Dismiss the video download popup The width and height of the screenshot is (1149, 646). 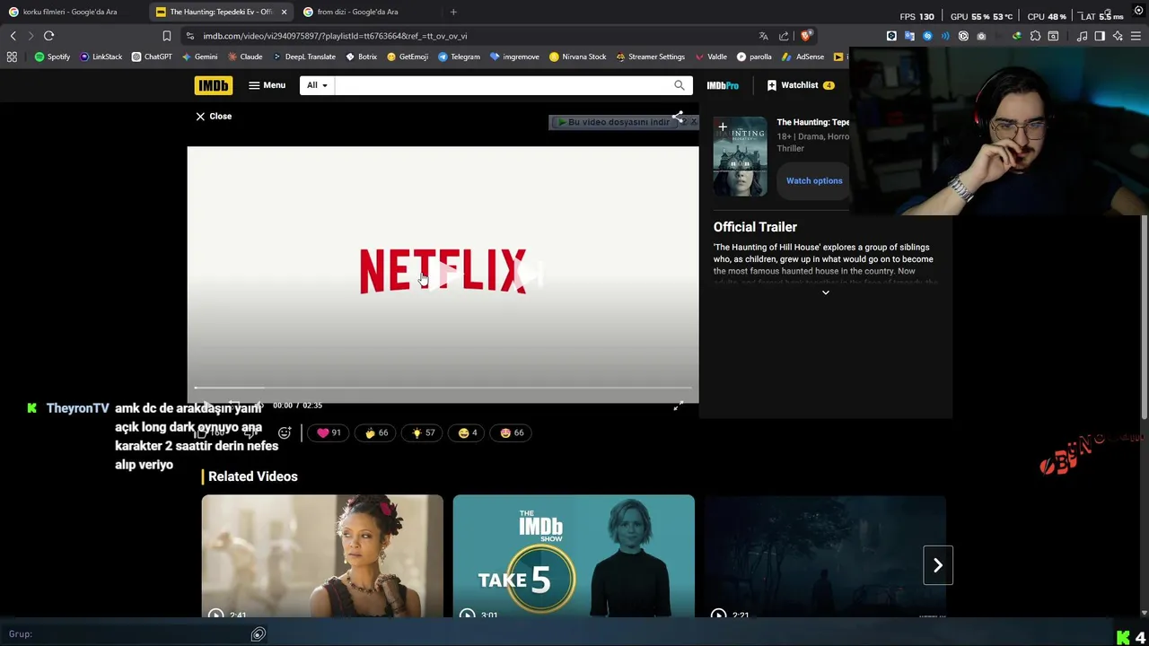click(x=693, y=121)
